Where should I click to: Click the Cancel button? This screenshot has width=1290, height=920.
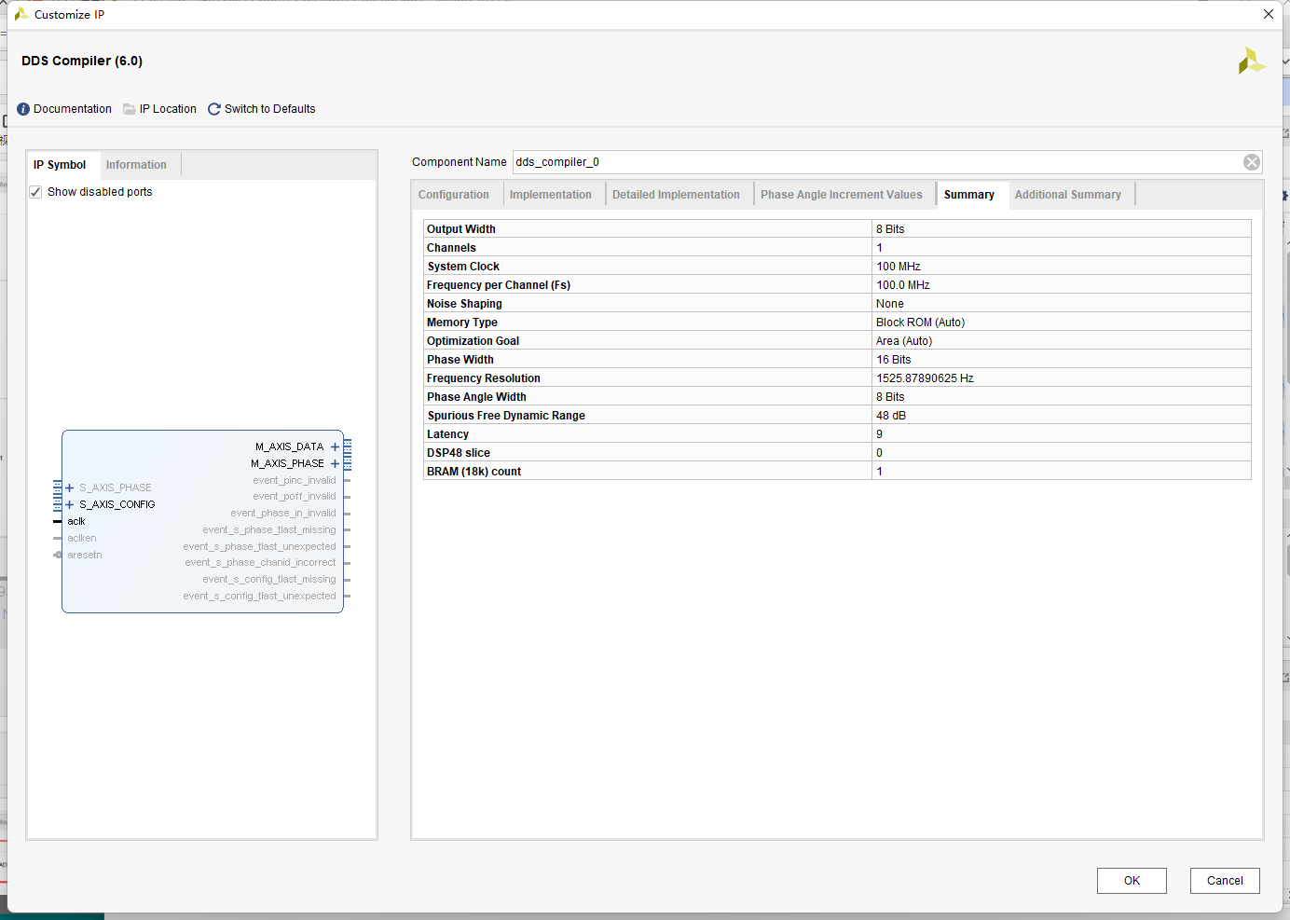pyautogui.click(x=1225, y=881)
